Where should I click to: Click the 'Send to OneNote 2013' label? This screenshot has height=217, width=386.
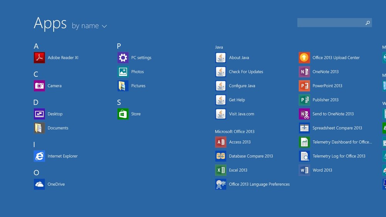coord(333,114)
